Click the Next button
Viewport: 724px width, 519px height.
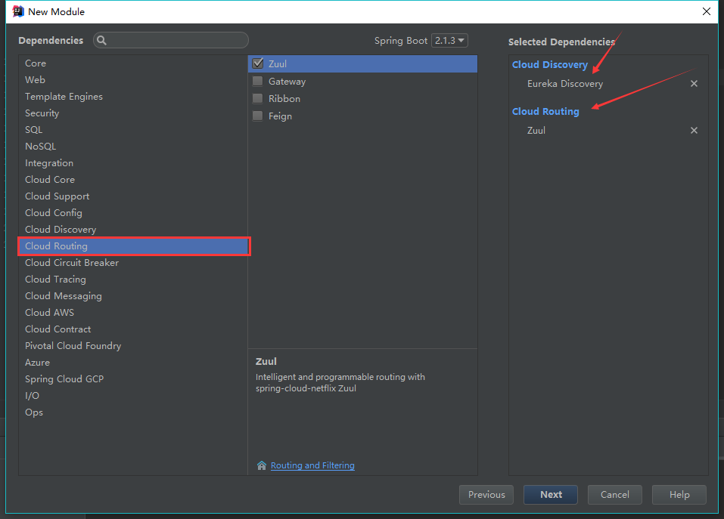(551, 495)
